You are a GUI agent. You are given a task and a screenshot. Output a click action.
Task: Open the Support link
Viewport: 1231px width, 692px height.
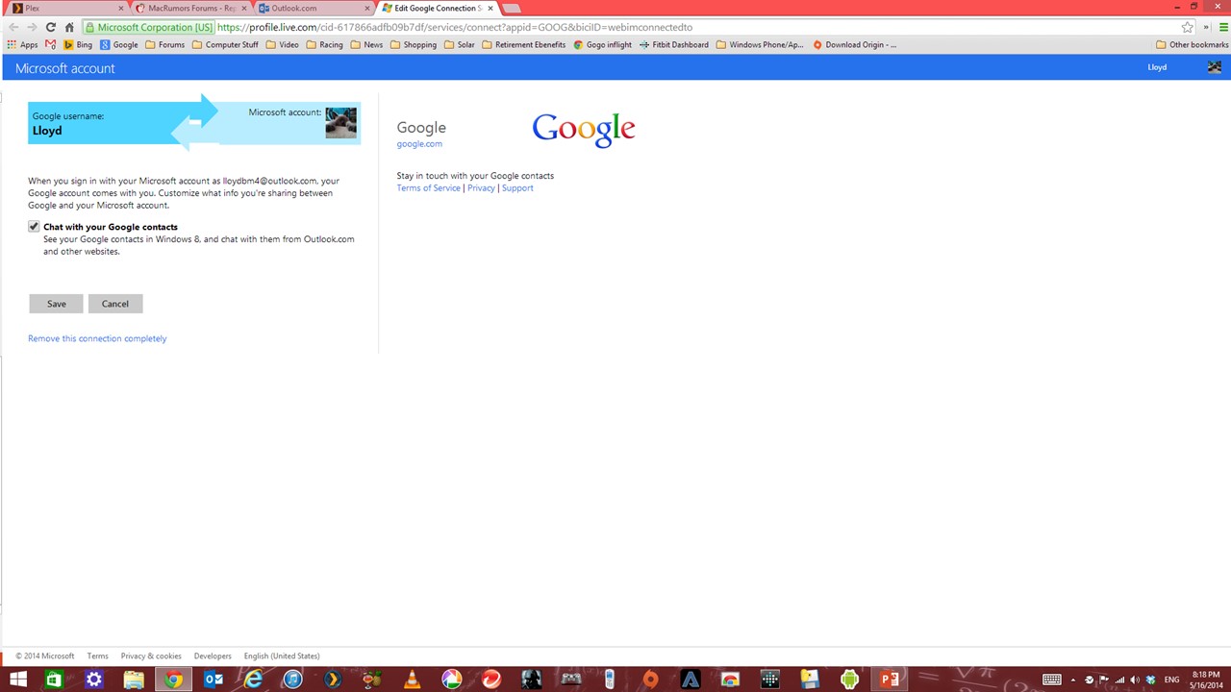click(517, 188)
